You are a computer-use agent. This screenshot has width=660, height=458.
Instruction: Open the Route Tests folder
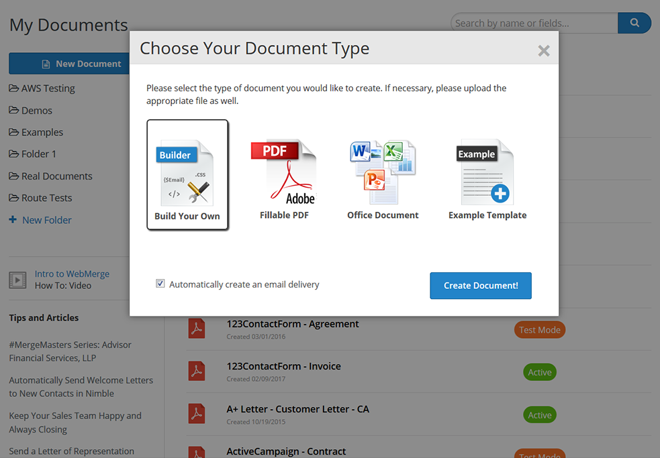(x=46, y=198)
